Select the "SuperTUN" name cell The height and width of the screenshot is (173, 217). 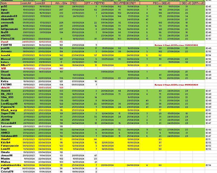(x=11, y=113)
